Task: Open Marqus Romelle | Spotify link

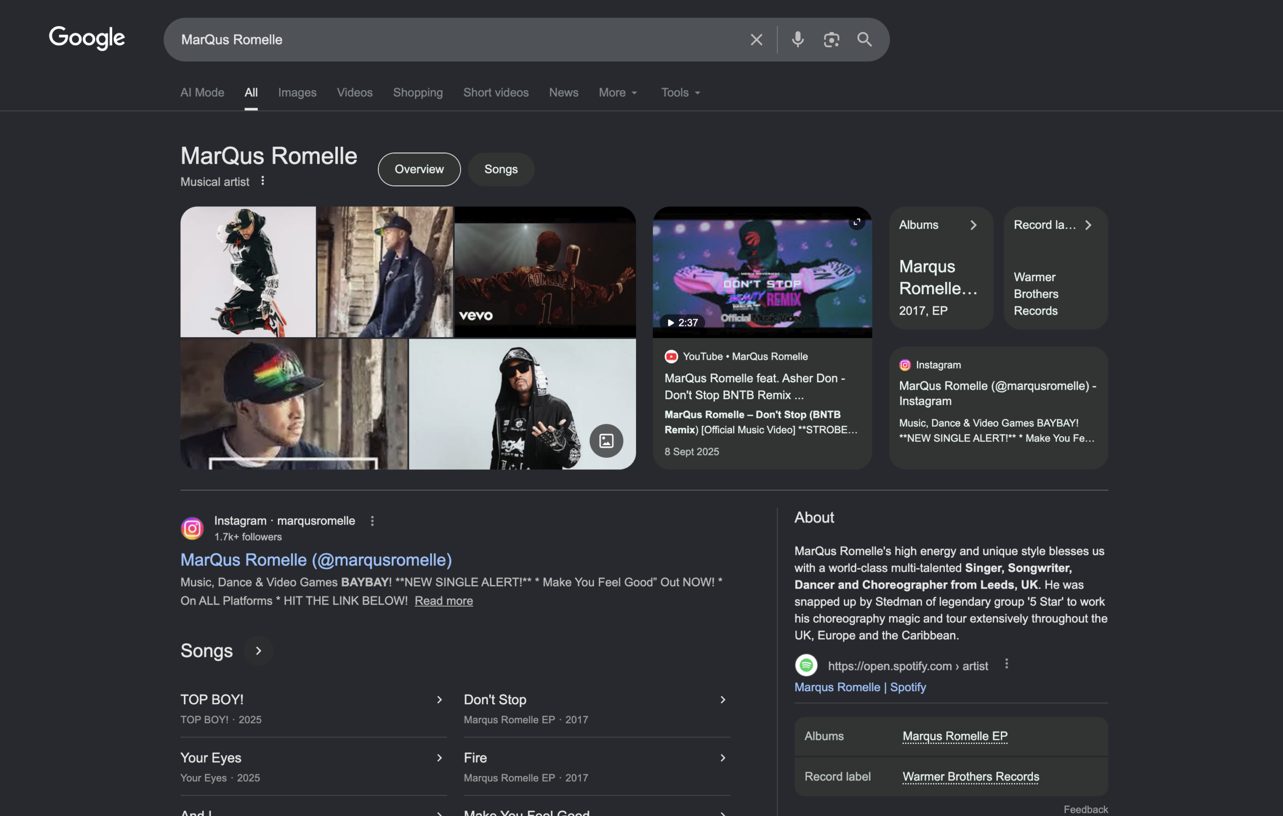Action: click(x=861, y=688)
